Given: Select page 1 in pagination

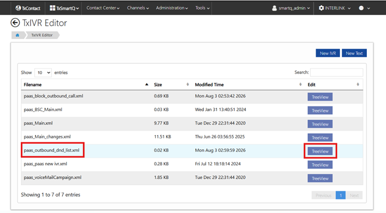Looking at the screenshot, I should pyautogui.click(x=341, y=196).
